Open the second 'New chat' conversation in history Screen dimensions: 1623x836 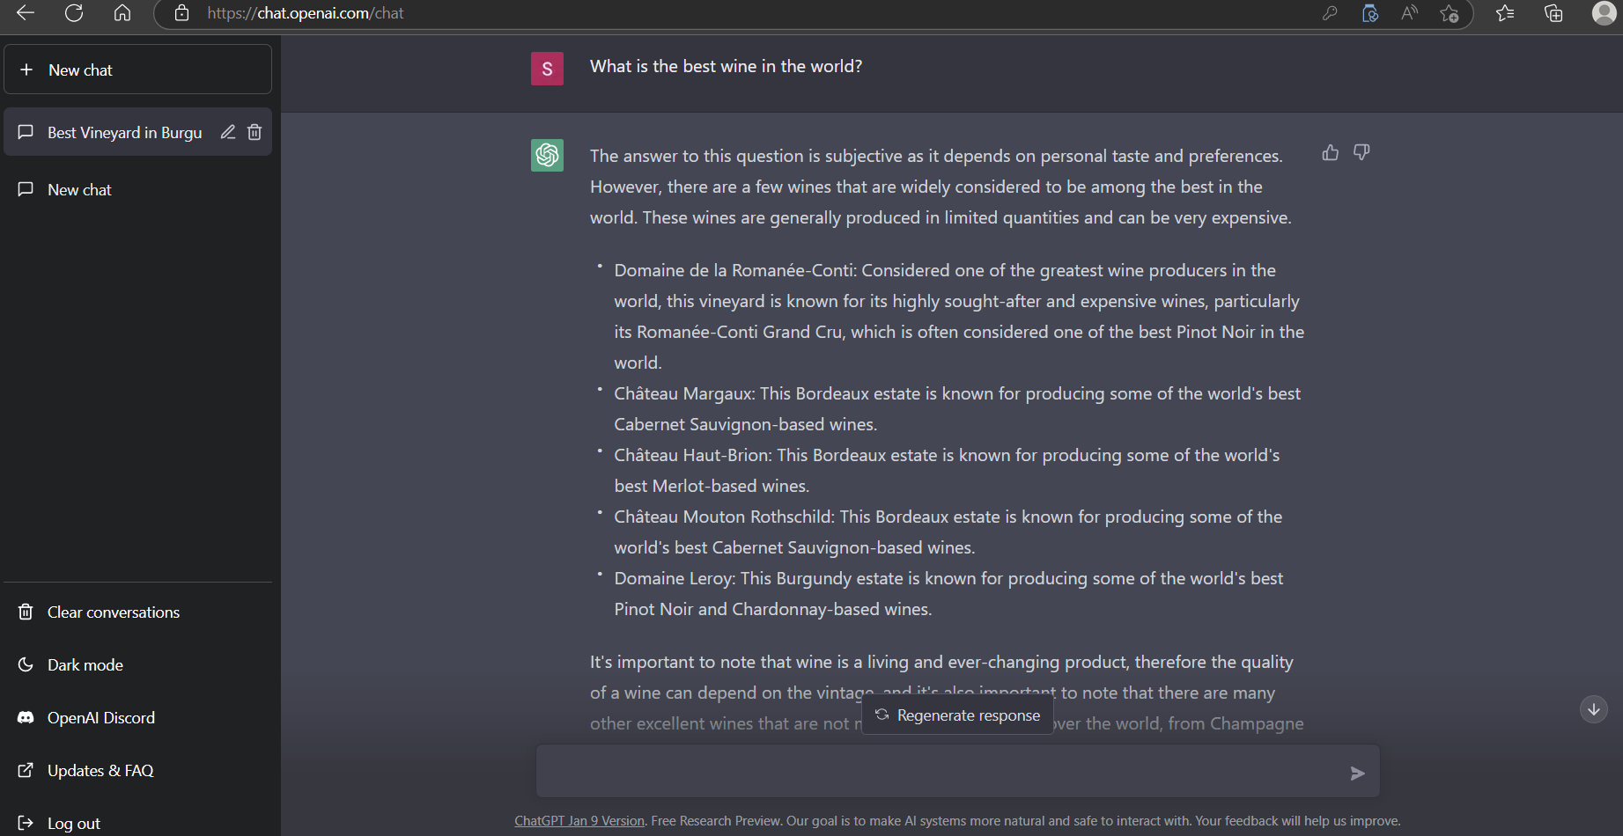tap(138, 189)
